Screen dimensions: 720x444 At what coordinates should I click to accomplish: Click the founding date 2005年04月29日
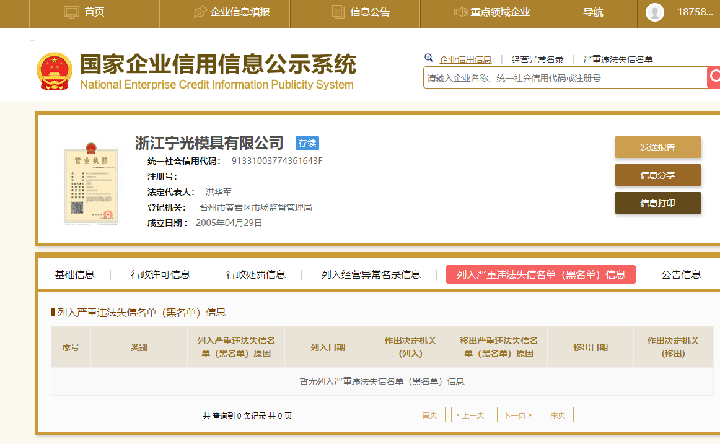tap(229, 223)
